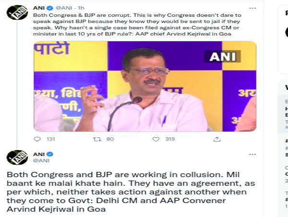The height and width of the screenshot is (217, 288).
Task: Click the reply icon under the first tweet
Action: [37, 139]
